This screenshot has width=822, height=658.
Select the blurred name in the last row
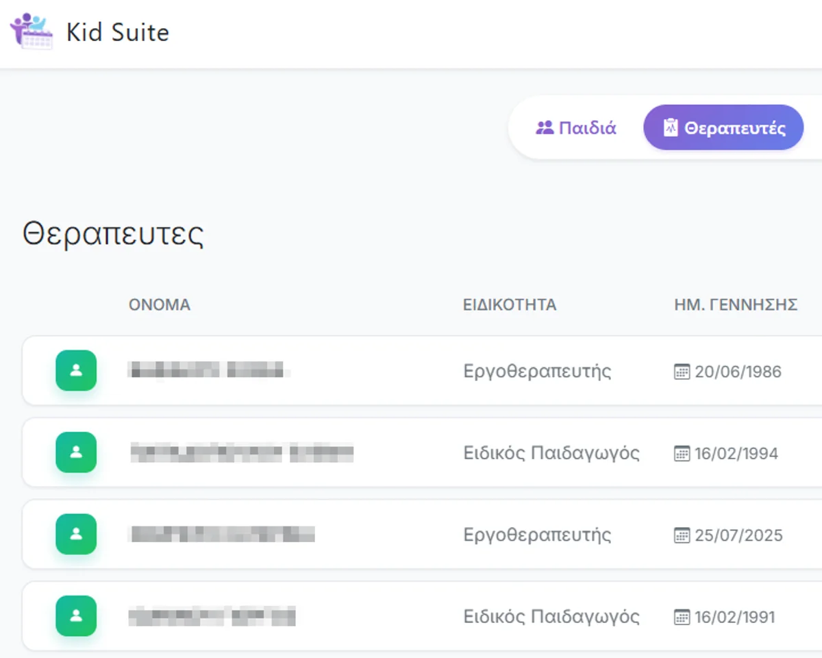click(212, 616)
